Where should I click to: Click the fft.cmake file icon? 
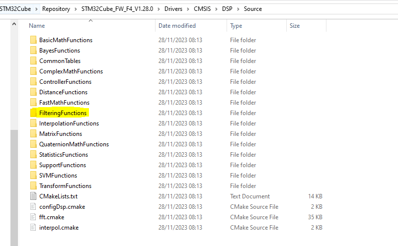tap(33, 217)
